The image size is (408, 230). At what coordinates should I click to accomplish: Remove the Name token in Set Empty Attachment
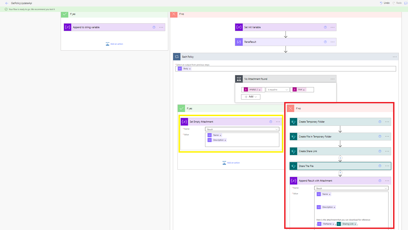coord(221,135)
